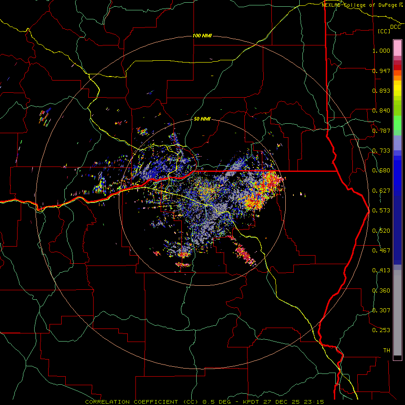Select the 0.253 legend value

click(381, 330)
